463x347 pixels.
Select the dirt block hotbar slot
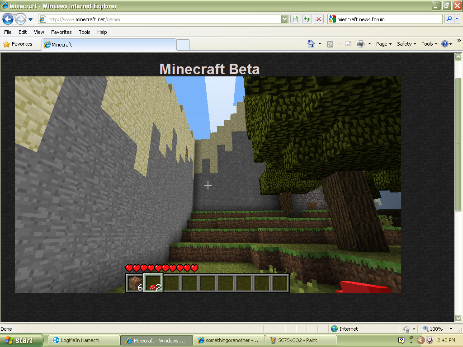point(135,283)
